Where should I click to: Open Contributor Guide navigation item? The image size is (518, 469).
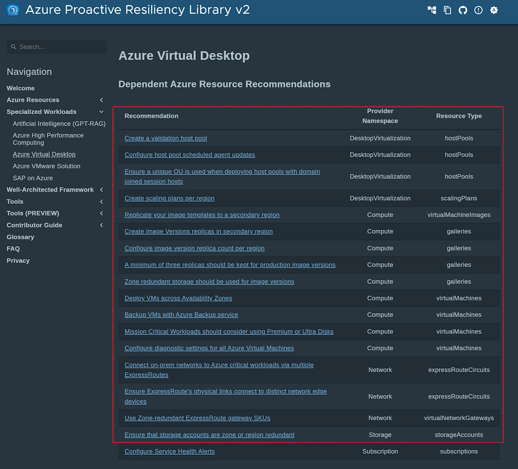pos(35,225)
